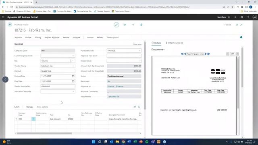Screen dimensions: 258x145
Task: Open Windows Start menu
Action: coord(94,142)
